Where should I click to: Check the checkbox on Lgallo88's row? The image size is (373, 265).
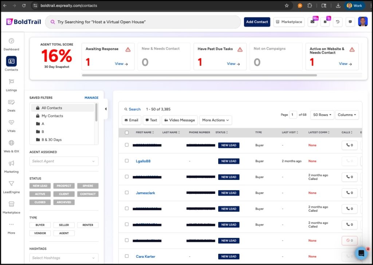point(126,161)
